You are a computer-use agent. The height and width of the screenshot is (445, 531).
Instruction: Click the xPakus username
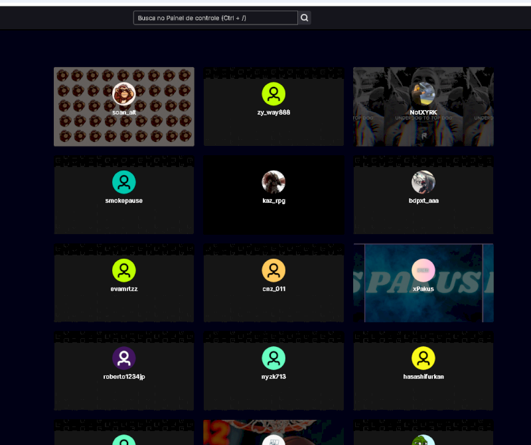[x=423, y=289]
